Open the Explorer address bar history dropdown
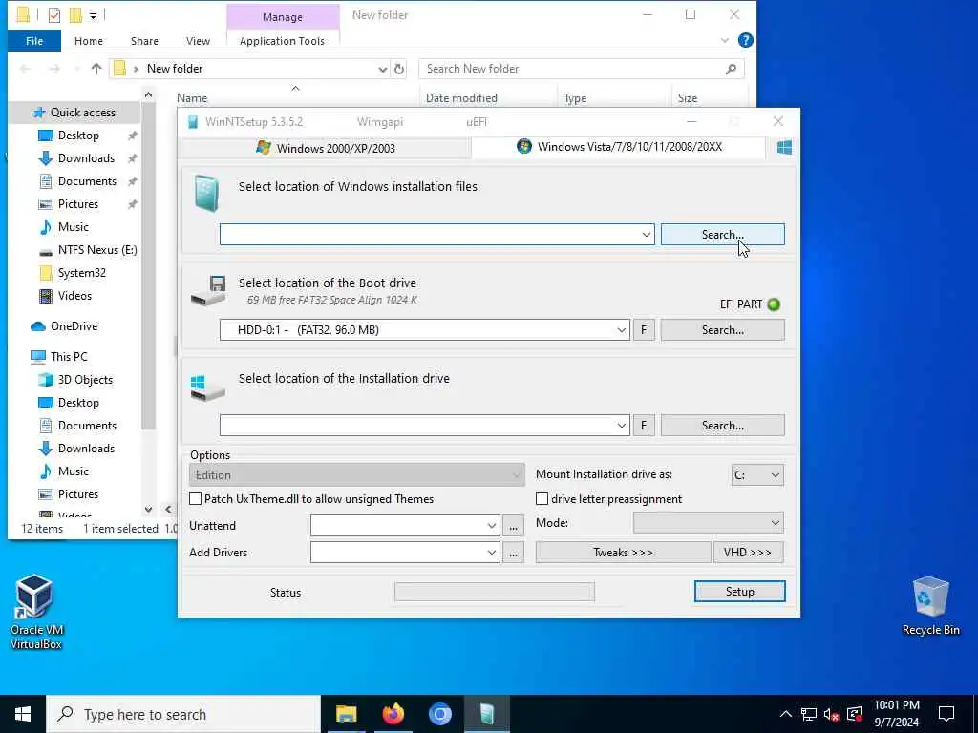The width and height of the screenshot is (978, 733). [382, 69]
